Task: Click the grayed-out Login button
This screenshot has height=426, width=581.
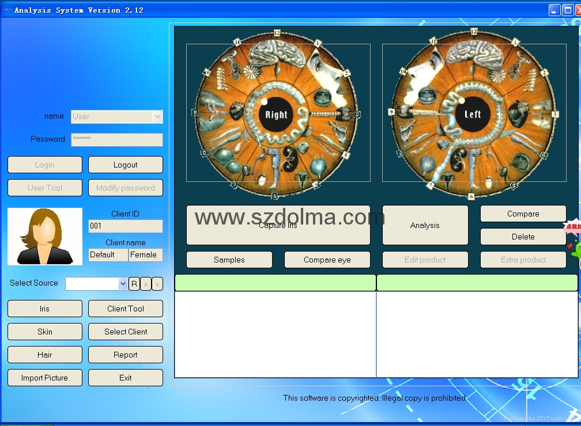Action: point(45,165)
